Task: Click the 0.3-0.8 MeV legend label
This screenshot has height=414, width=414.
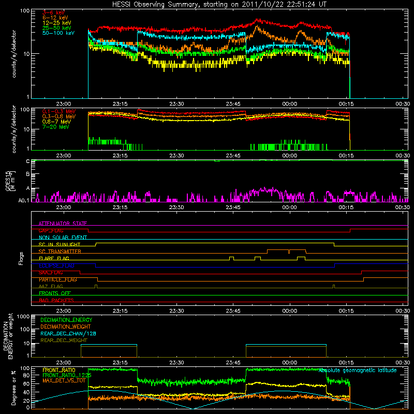Action: pos(59,116)
